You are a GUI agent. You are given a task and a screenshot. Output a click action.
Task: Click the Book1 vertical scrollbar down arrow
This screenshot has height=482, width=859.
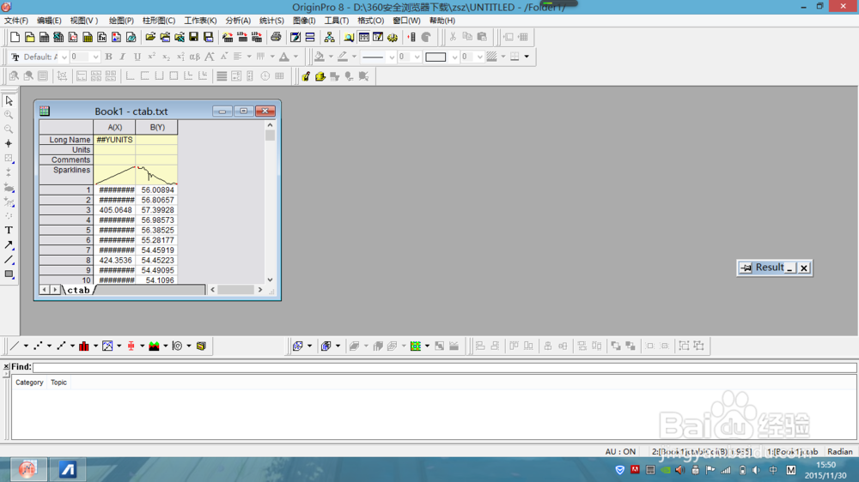tap(270, 280)
